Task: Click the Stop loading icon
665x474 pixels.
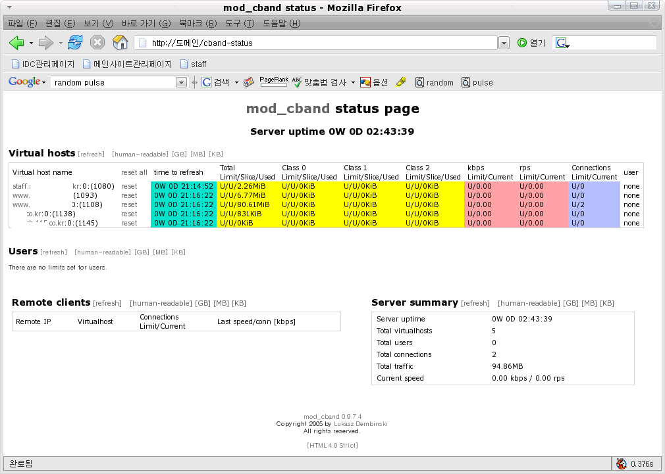Action: coord(97,43)
